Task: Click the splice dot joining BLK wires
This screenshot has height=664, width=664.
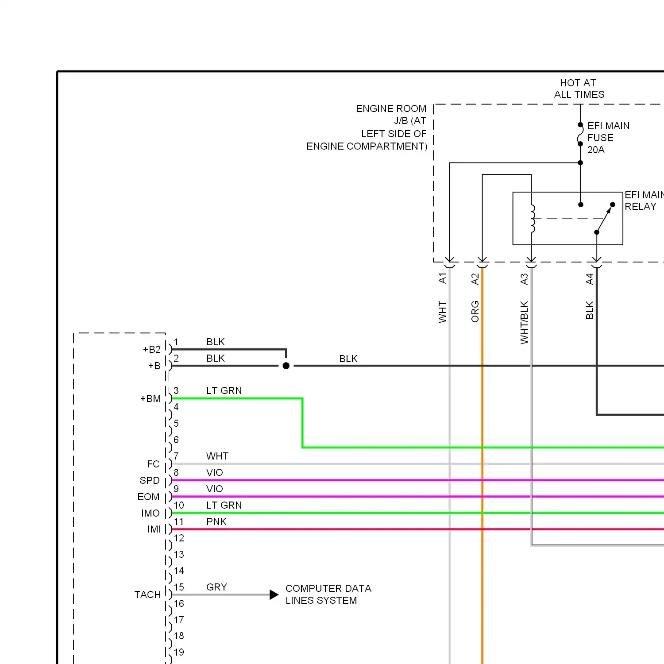Action: click(286, 366)
